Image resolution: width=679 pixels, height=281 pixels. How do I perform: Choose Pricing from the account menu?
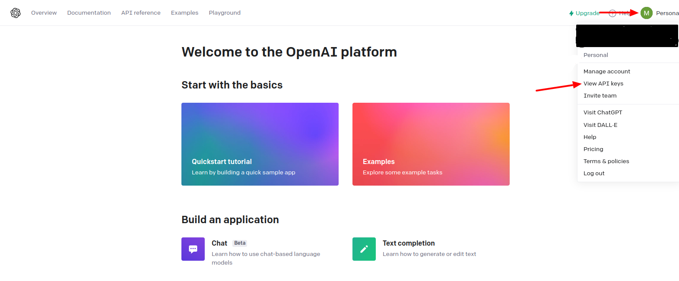[593, 149]
